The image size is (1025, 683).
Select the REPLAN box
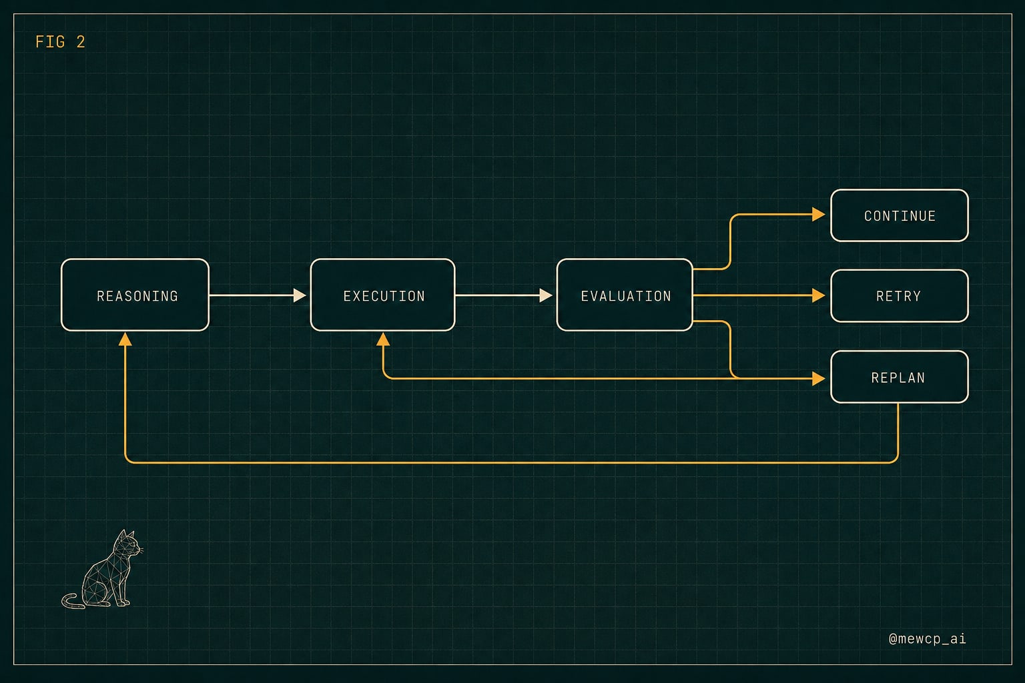click(x=900, y=377)
